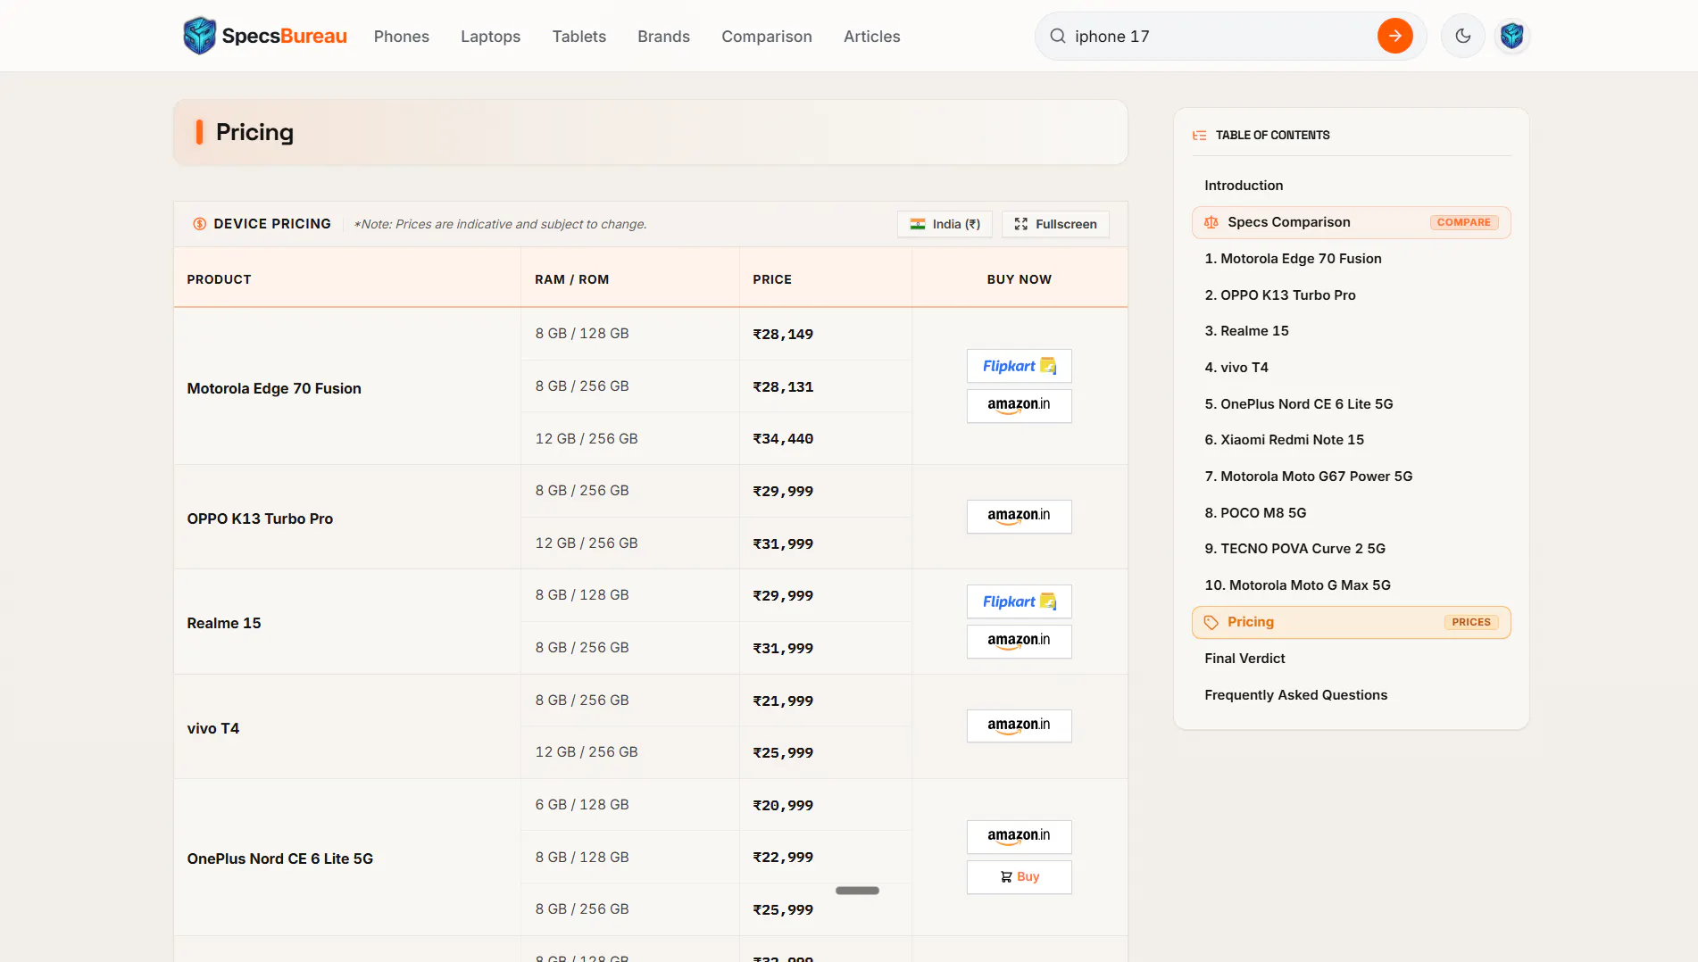Open the Comparison menu
This screenshot has height=962, width=1698.
click(x=767, y=37)
